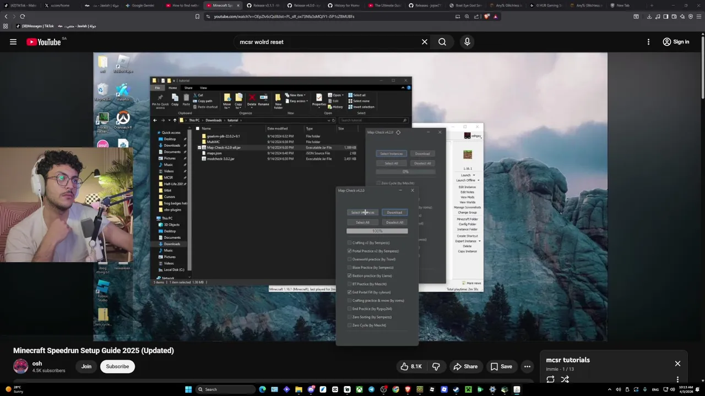Select Map-Check-4.2.0-all.jar file row

(x=278, y=147)
